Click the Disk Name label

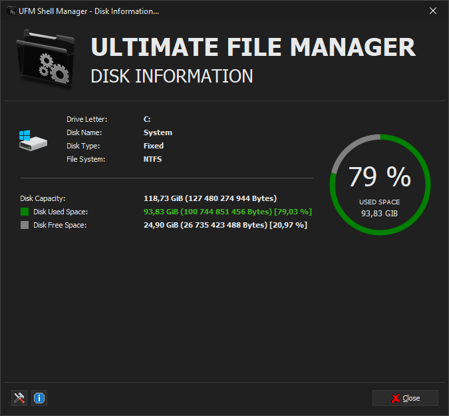coord(84,132)
